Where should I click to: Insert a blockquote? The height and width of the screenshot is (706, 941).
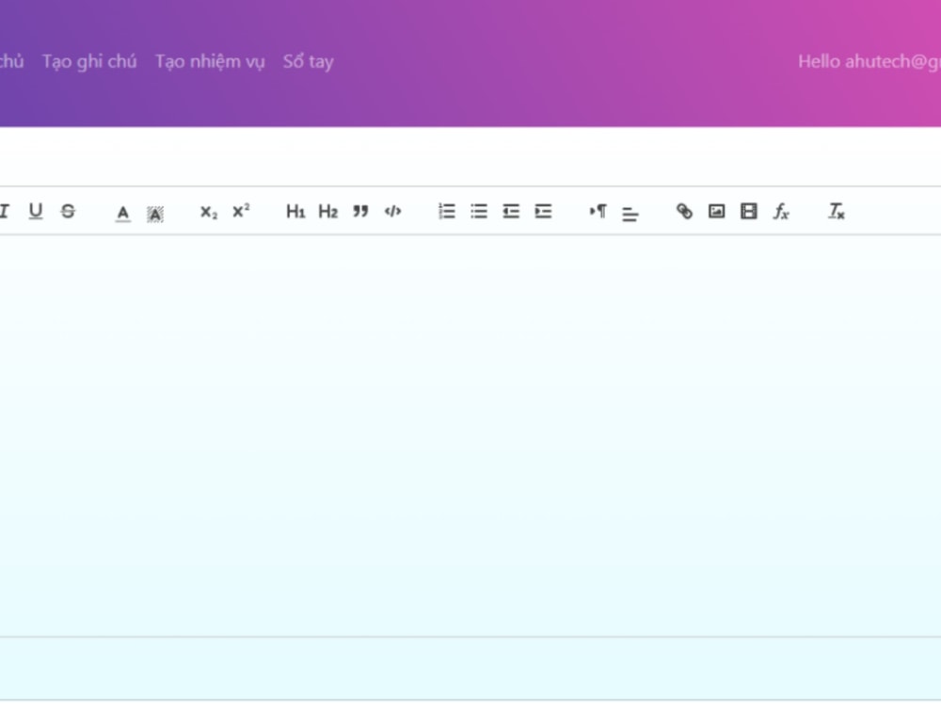coord(360,211)
